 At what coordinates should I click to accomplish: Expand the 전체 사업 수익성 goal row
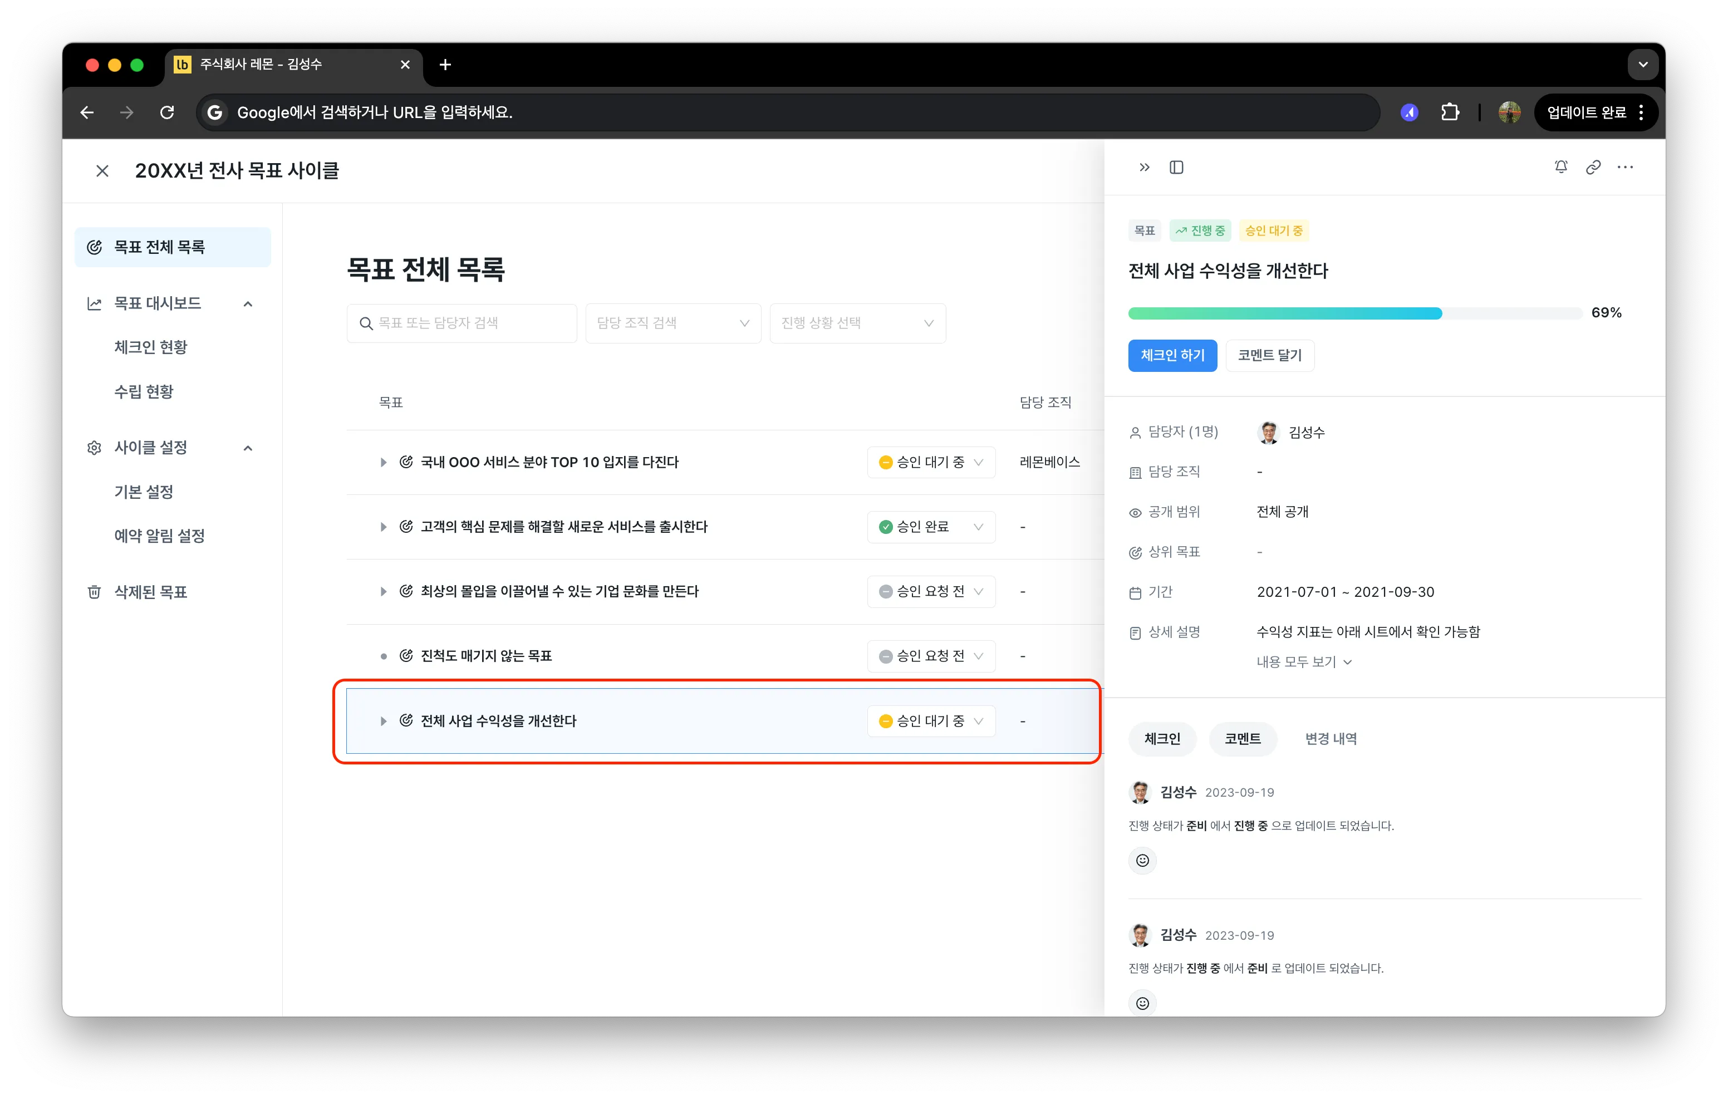coord(383,721)
